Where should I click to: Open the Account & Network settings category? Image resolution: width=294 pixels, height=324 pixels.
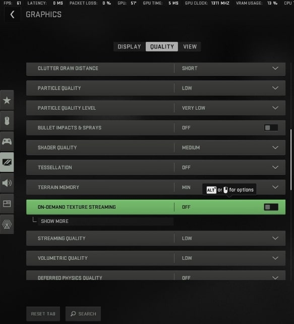click(7, 224)
